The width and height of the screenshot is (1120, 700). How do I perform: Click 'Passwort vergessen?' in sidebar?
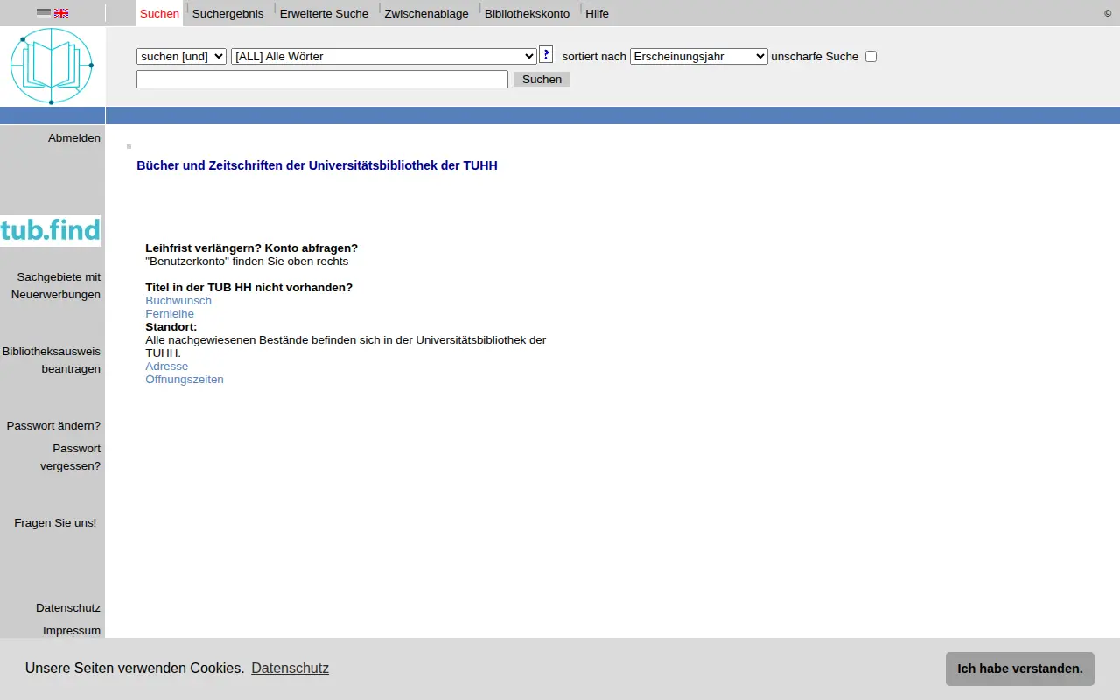coord(70,457)
